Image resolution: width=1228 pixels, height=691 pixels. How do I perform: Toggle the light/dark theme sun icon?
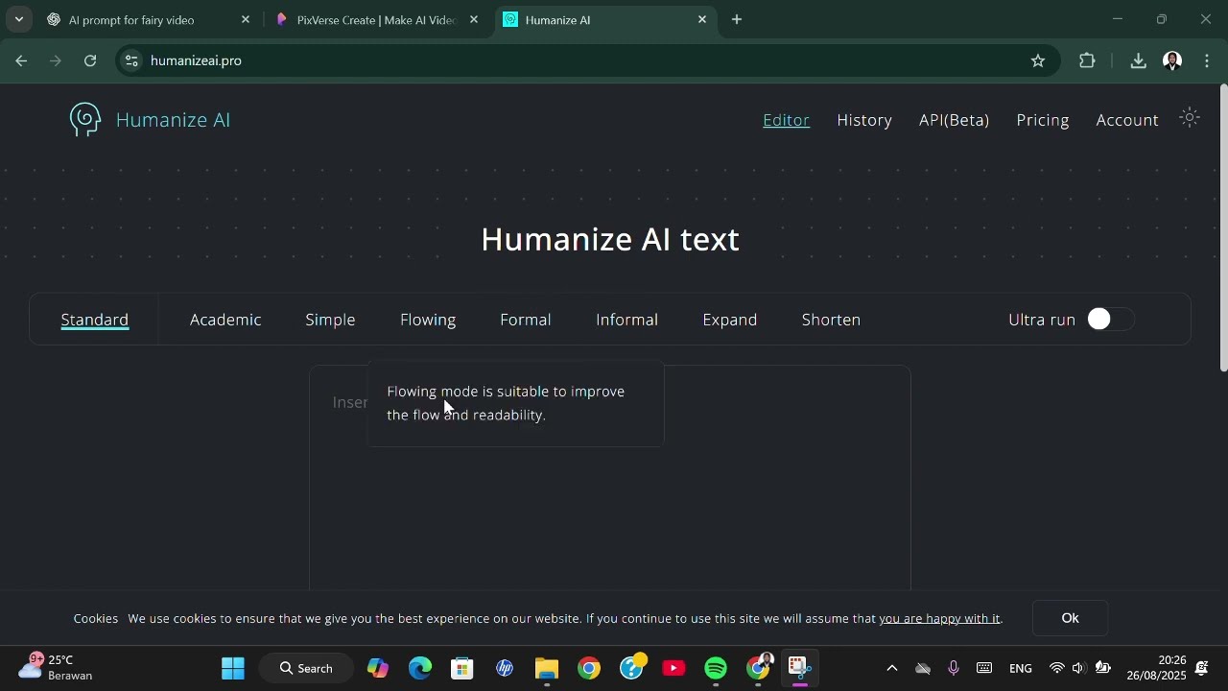(1190, 118)
